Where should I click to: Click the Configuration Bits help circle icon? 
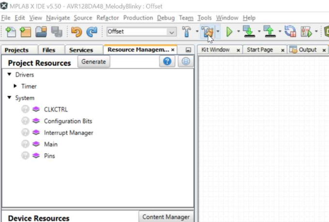[x=25, y=121]
